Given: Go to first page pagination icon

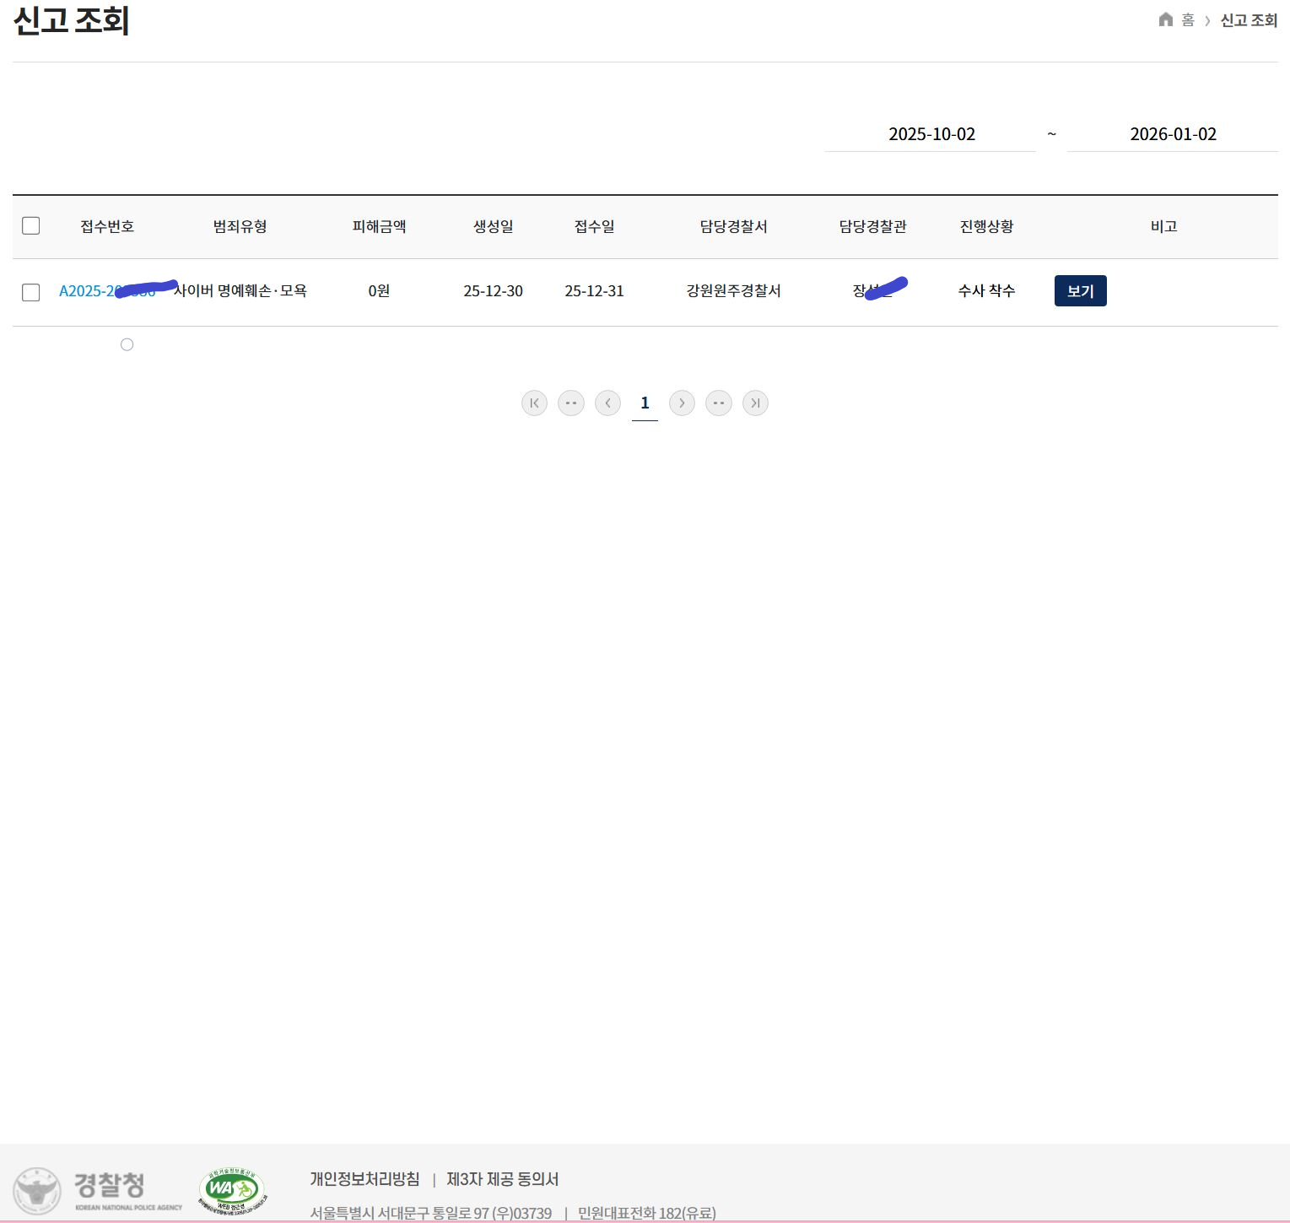Looking at the screenshot, I should (534, 403).
